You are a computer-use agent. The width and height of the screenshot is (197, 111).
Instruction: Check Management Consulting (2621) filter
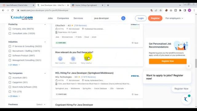coord(10,60)
